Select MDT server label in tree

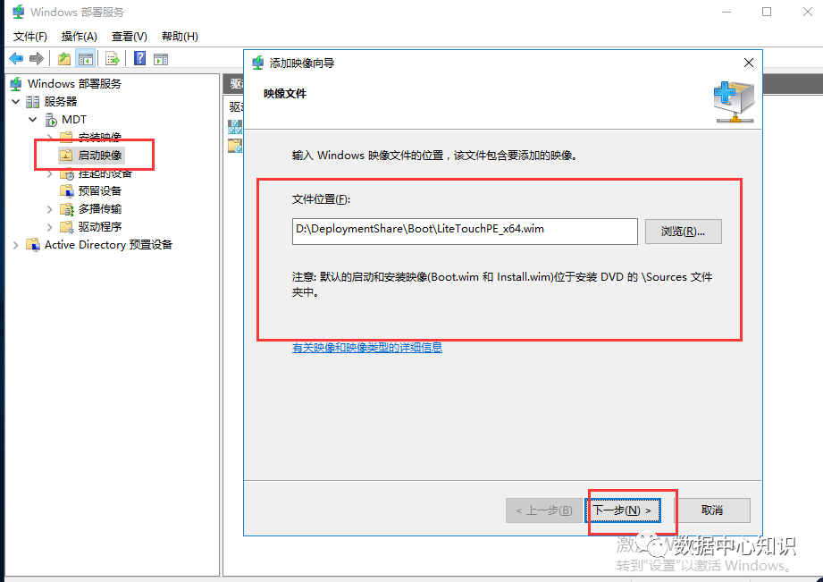pyautogui.click(x=74, y=120)
